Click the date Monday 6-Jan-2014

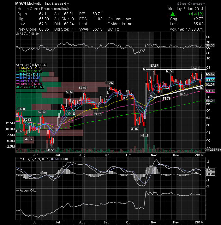point(186,9)
